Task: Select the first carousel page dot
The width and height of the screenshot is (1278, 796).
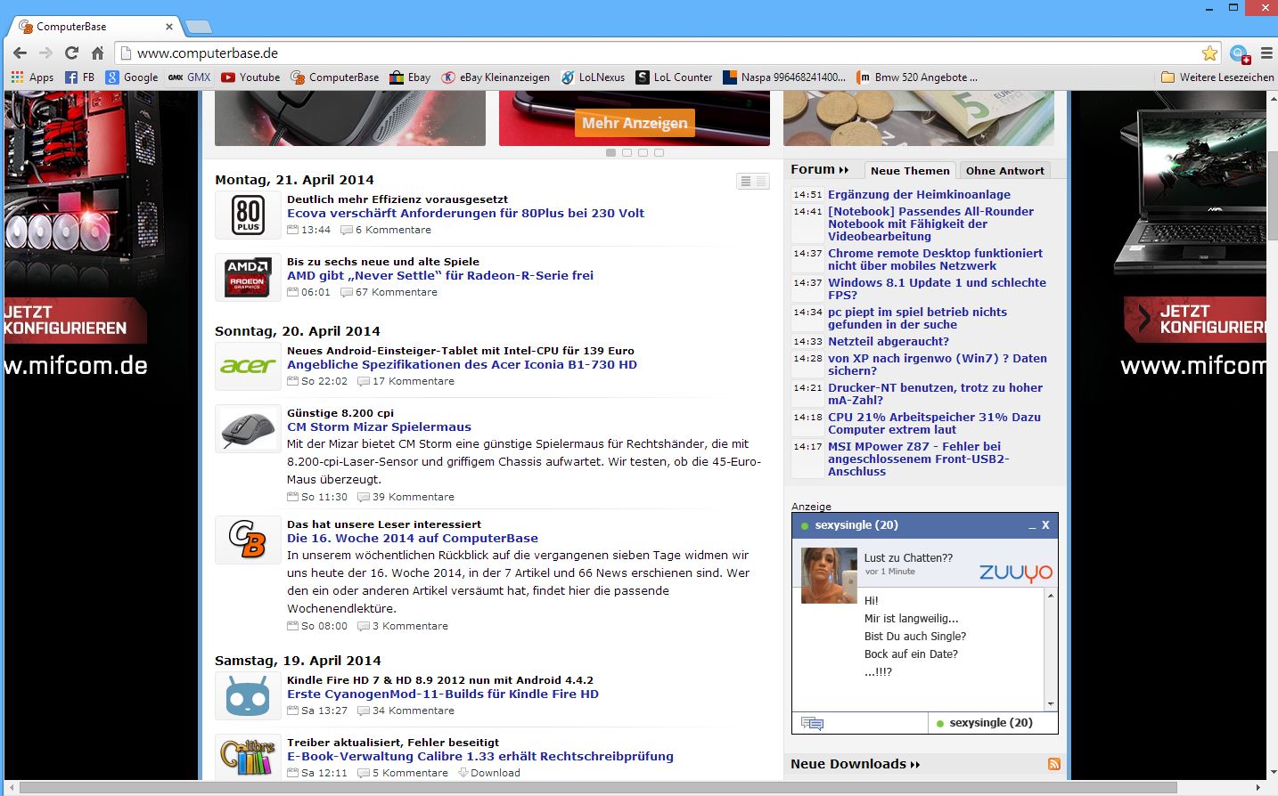Action: pos(610,153)
